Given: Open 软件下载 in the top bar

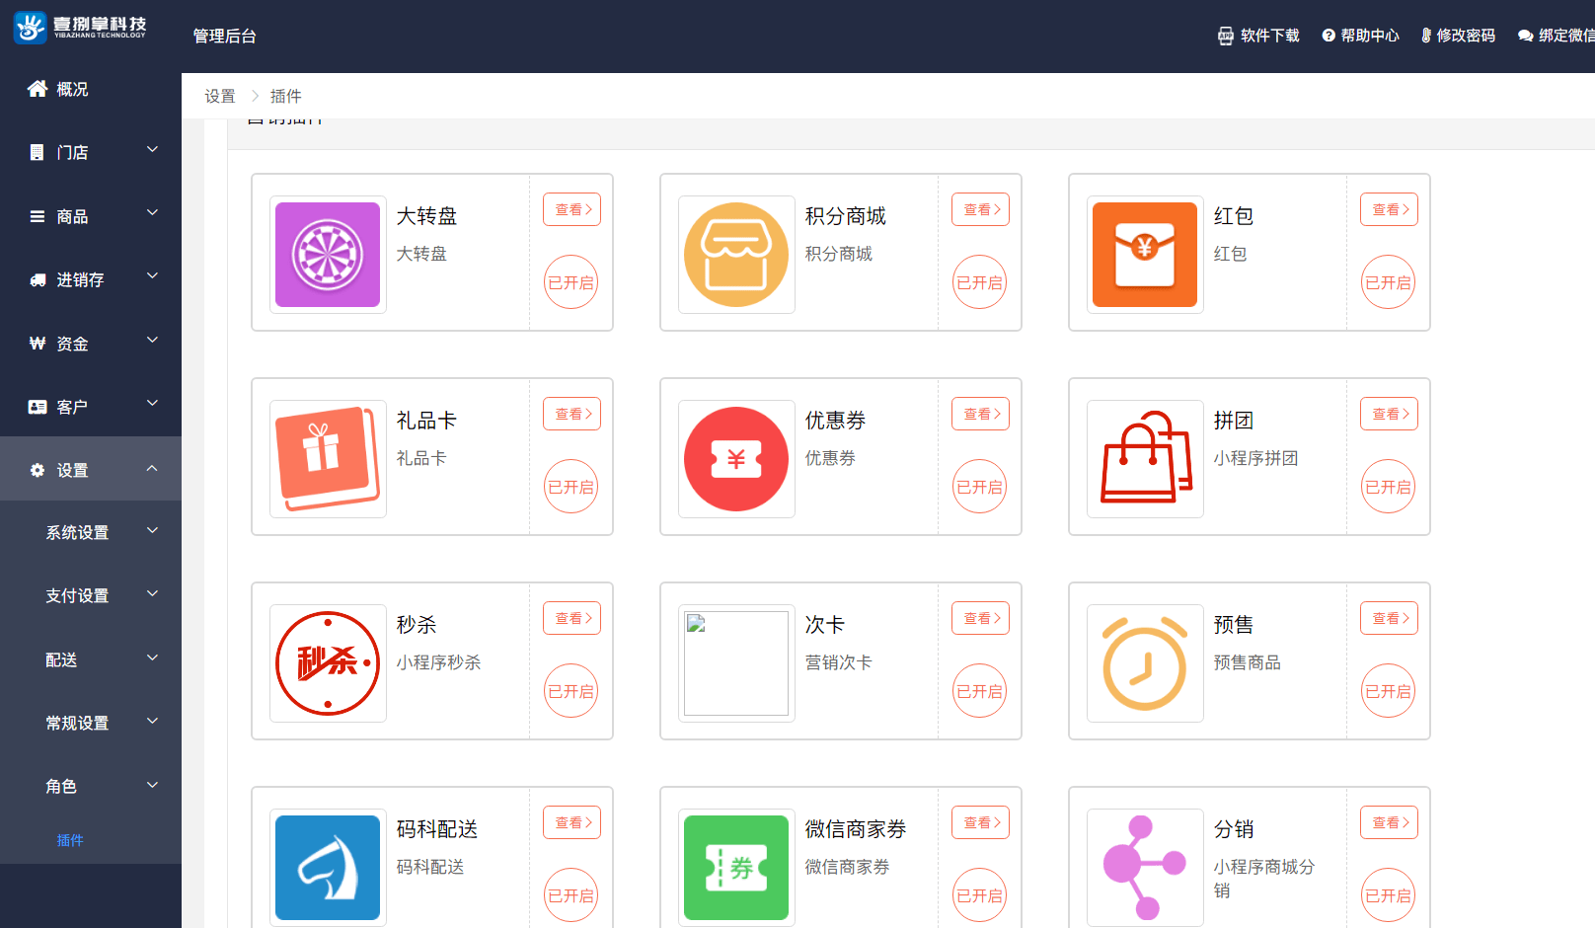Looking at the screenshot, I should click(x=1258, y=36).
